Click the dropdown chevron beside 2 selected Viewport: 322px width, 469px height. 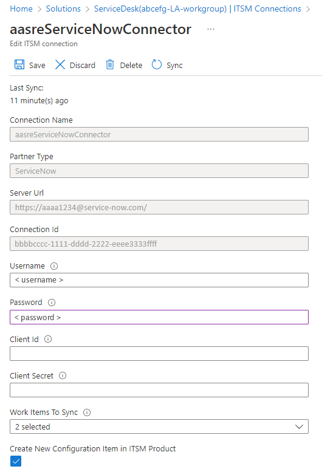coord(299,426)
